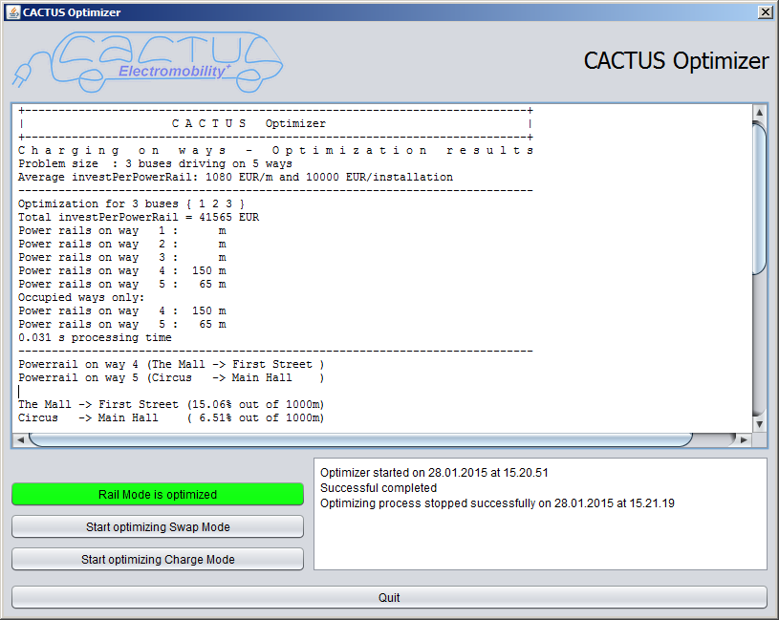Viewport: 779px width, 620px height.
Task: Start optimizing Charge Mode
Action: click(x=158, y=560)
